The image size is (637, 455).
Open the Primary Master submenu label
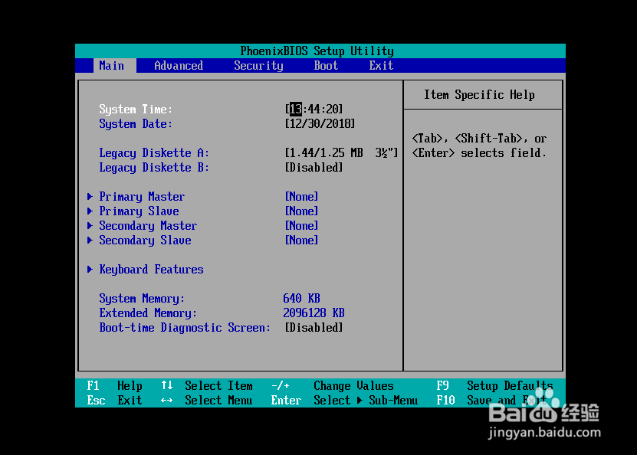142,197
